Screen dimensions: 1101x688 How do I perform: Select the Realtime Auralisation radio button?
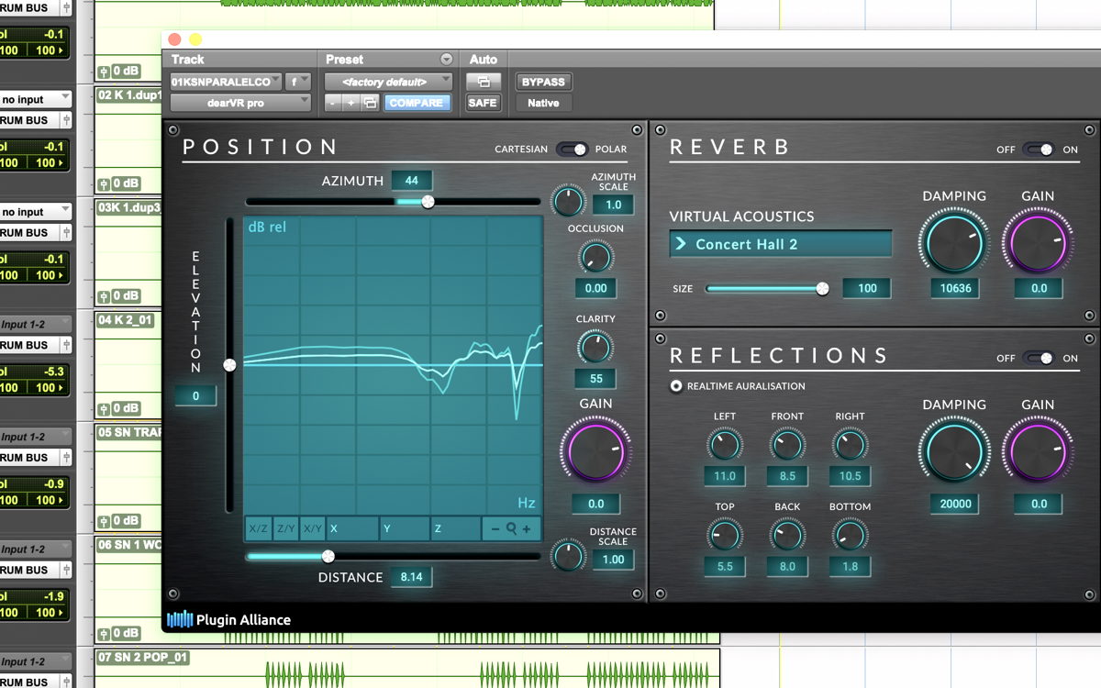point(676,386)
